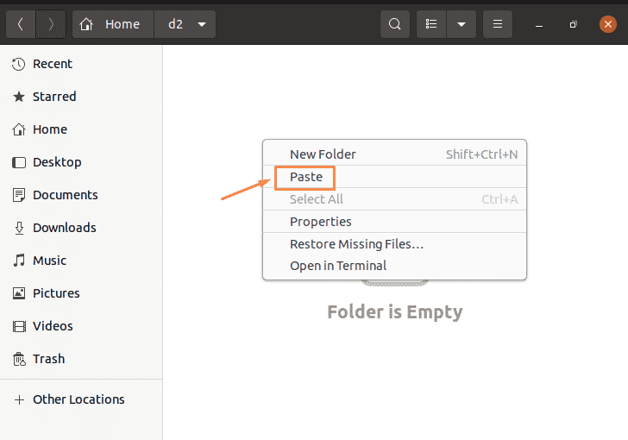Click the Documents sidebar icon
This screenshot has height=440, width=628.
(x=18, y=195)
